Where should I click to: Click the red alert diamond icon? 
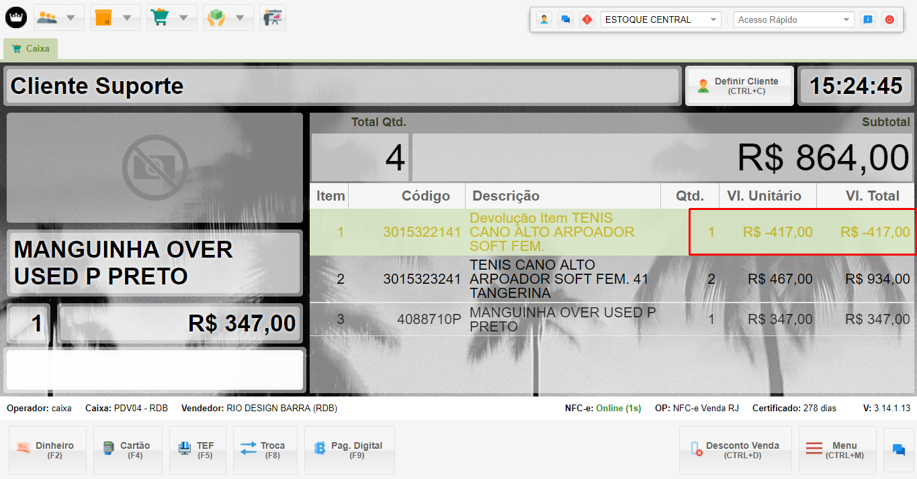tap(587, 20)
